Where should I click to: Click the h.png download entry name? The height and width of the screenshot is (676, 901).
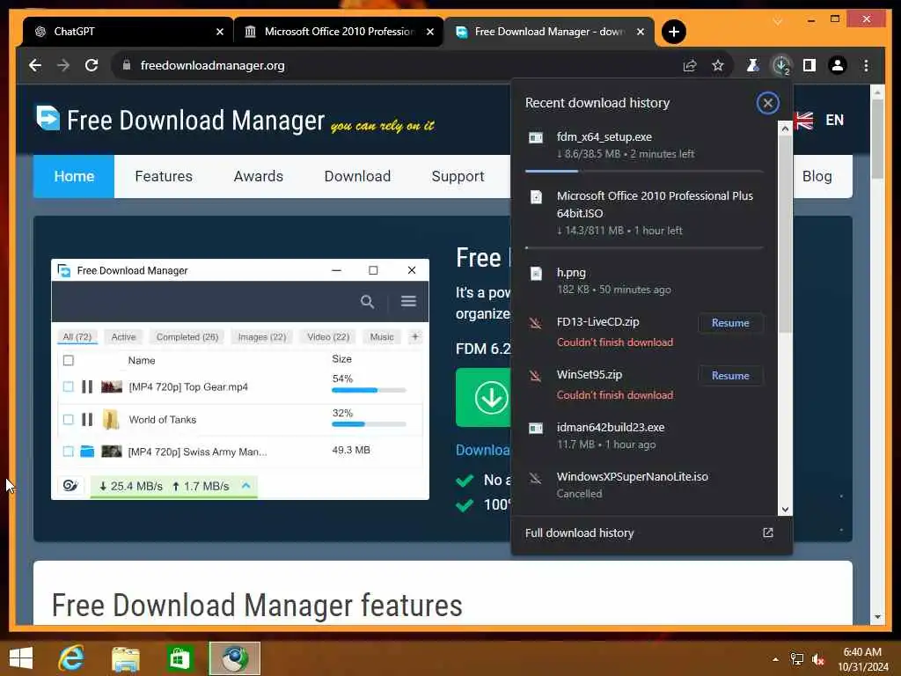(x=571, y=273)
